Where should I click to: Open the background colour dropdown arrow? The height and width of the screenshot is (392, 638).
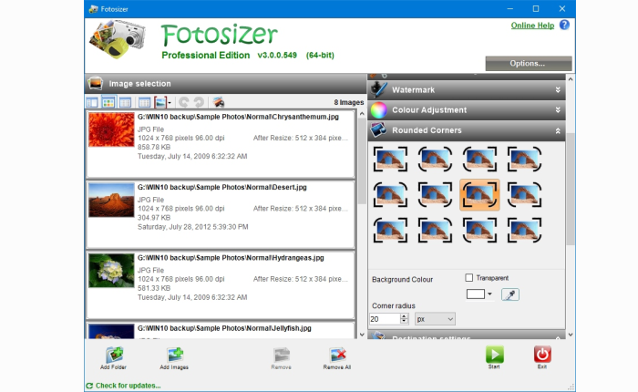point(489,294)
